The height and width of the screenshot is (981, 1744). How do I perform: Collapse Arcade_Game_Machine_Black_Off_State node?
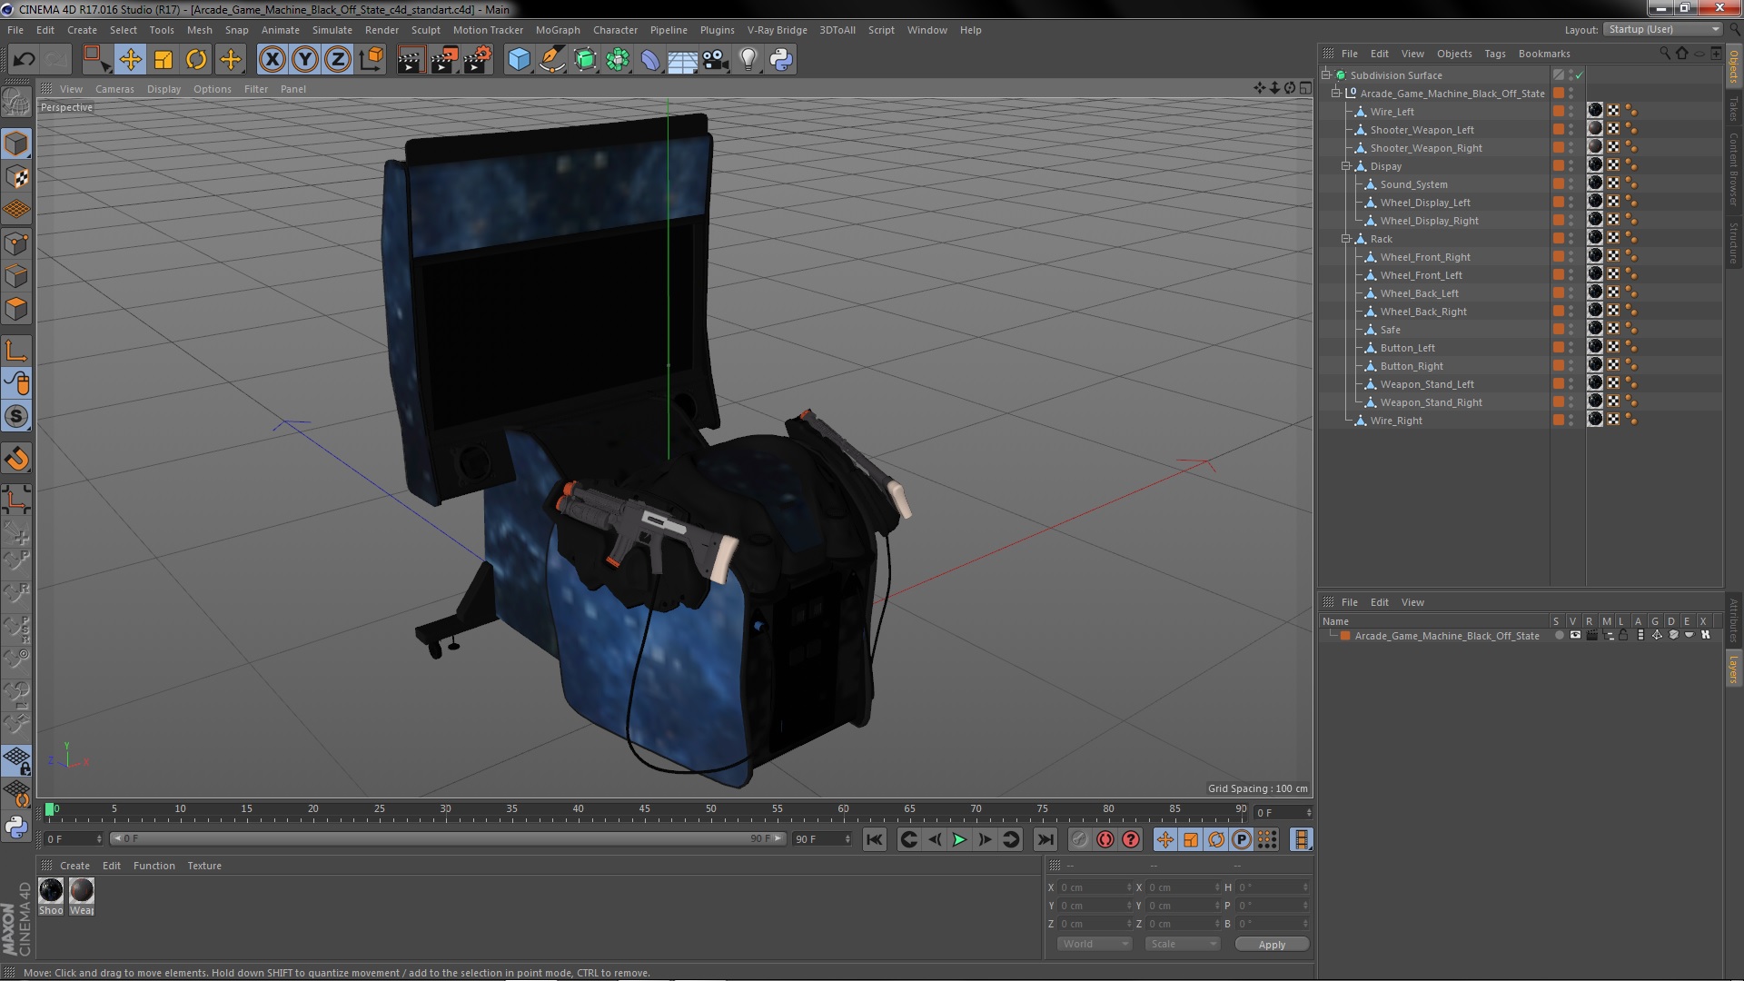click(1336, 94)
